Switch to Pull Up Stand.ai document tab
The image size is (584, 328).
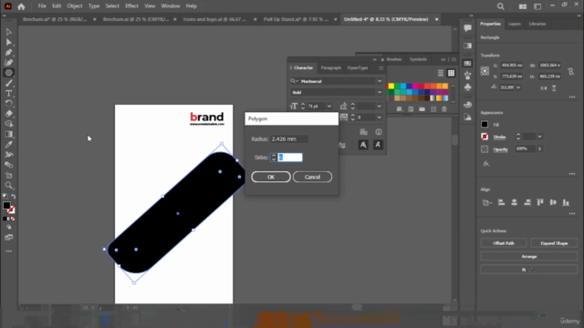296,19
